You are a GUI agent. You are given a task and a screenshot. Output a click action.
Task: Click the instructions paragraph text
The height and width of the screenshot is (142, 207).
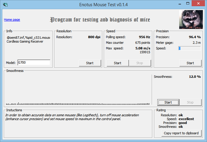coord(72,117)
